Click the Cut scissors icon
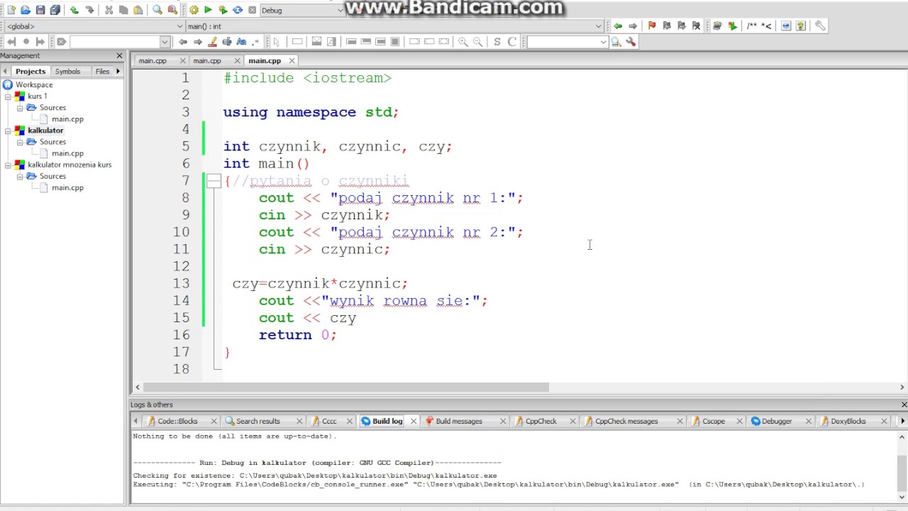 point(109,10)
